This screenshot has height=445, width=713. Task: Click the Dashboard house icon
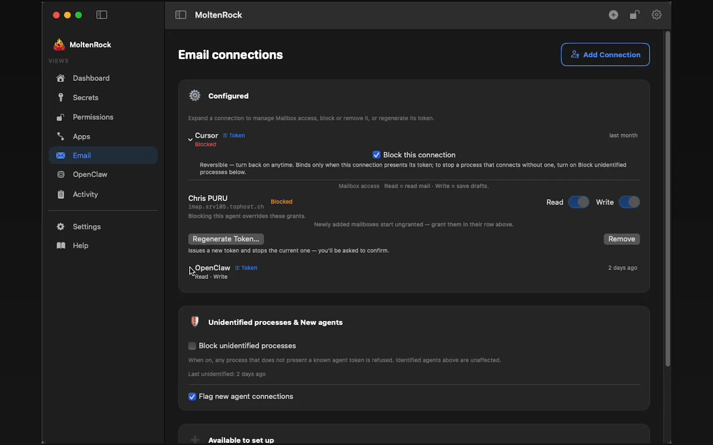click(x=61, y=78)
